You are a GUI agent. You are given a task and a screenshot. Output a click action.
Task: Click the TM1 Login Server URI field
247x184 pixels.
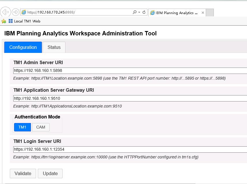point(130,149)
